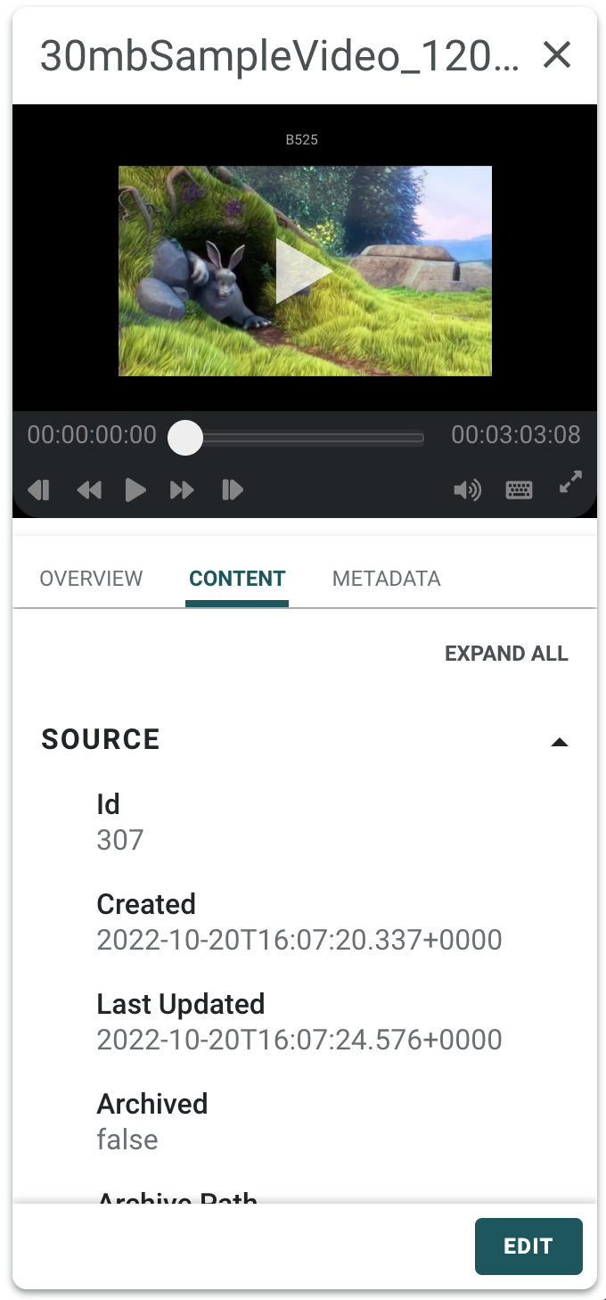Click the fast-forward double-arrow icon
The image size is (606, 1300).
[x=182, y=490]
